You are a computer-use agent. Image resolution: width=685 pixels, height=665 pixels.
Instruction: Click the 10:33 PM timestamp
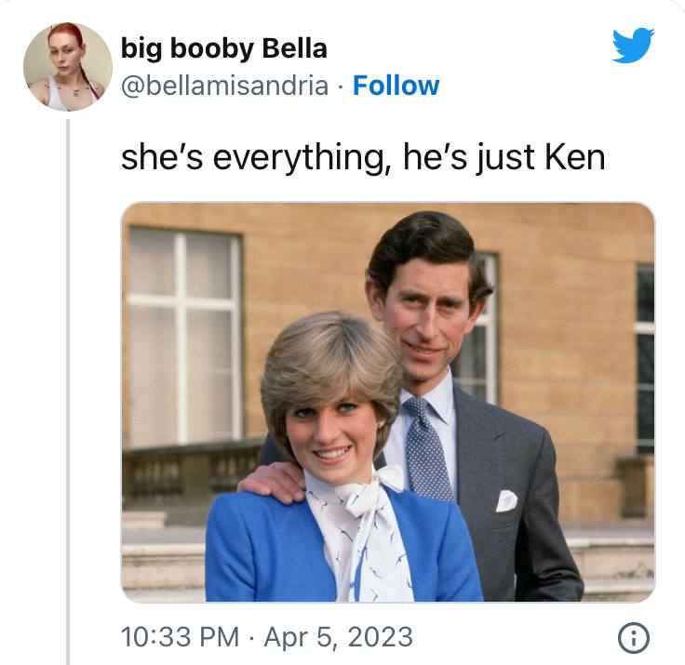pyautogui.click(x=180, y=637)
